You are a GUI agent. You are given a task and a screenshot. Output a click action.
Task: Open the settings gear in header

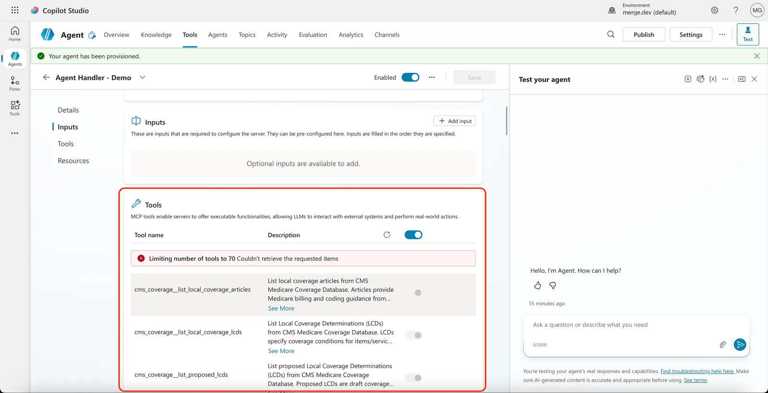pyautogui.click(x=715, y=10)
